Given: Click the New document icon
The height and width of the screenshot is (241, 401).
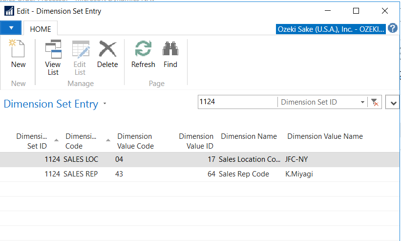Looking at the screenshot, I should [x=18, y=48].
